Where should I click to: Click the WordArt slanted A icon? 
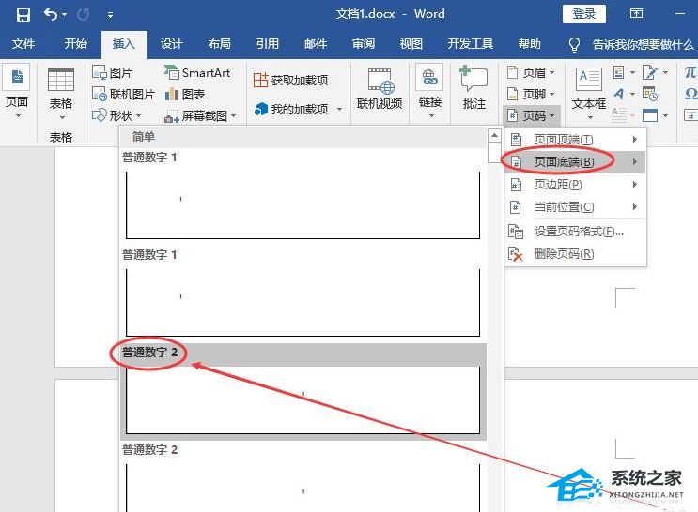(x=619, y=94)
